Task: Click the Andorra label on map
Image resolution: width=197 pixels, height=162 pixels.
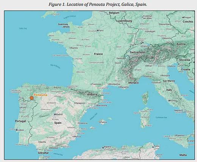Action: pyautogui.click(x=92, y=95)
